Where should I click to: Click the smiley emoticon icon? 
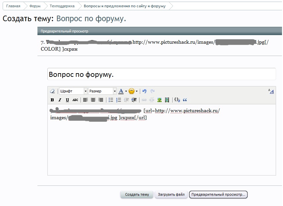tap(132, 91)
